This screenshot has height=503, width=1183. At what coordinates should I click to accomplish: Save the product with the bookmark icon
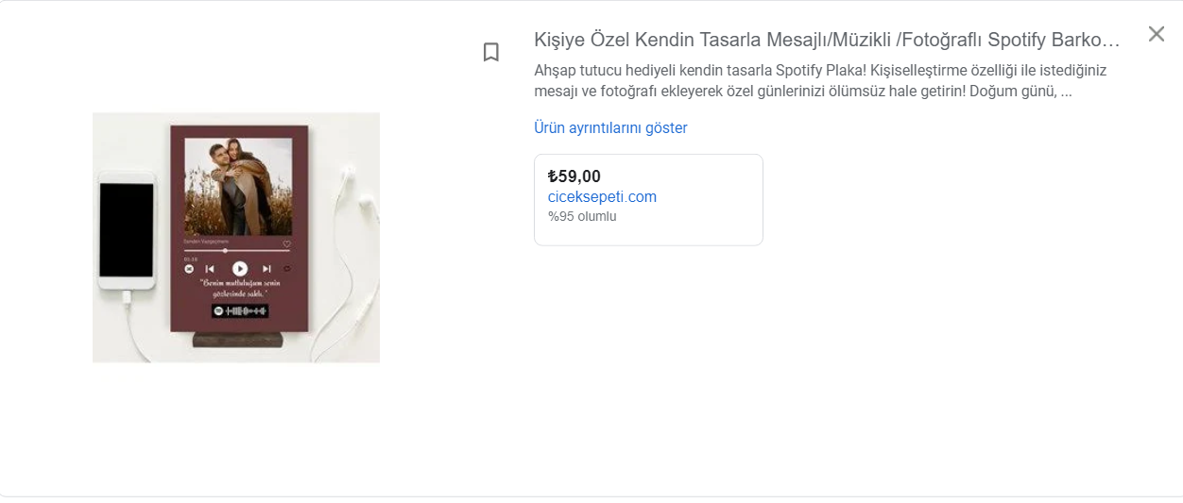point(490,52)
